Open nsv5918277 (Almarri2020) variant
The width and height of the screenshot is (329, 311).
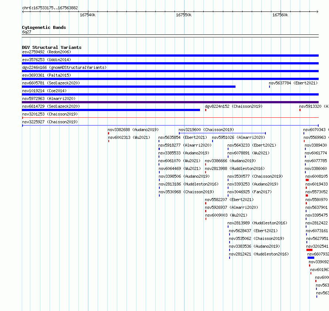(185, 145)
